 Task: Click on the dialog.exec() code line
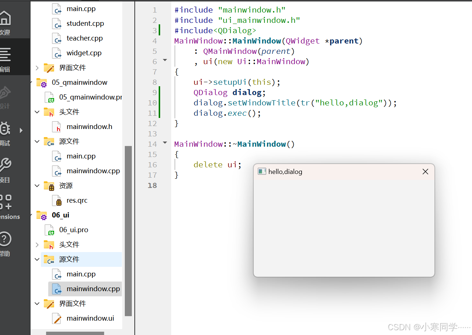click(x=227, y=113)
